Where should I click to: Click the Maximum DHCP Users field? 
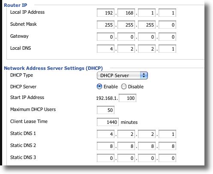click(x=105, y=110)
